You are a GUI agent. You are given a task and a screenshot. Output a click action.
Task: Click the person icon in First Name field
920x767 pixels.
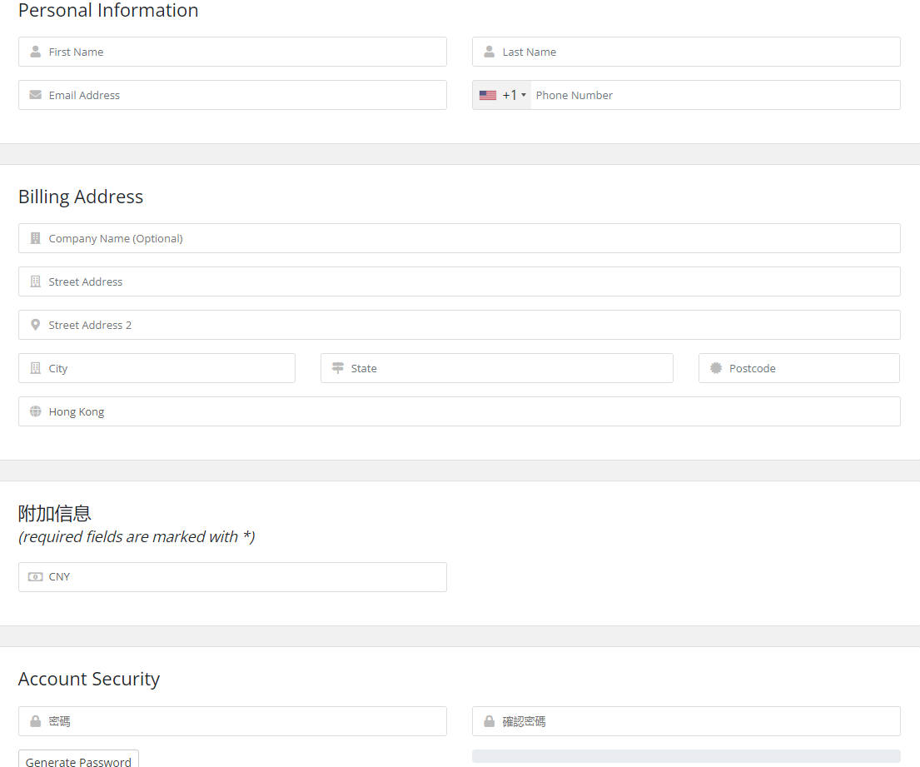(35, 52)
